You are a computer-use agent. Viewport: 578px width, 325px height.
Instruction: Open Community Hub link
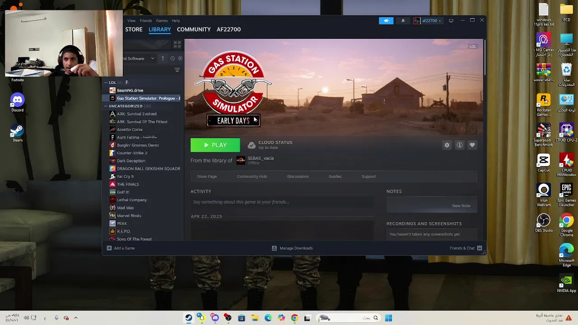[252, 176]
